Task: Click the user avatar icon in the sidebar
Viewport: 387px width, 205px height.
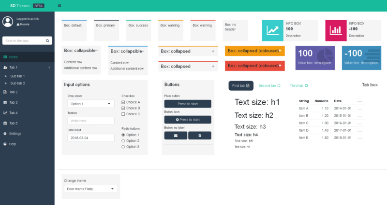Action: point(8,21)
